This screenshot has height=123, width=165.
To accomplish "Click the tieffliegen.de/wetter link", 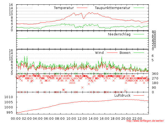I will coord(145,121).
